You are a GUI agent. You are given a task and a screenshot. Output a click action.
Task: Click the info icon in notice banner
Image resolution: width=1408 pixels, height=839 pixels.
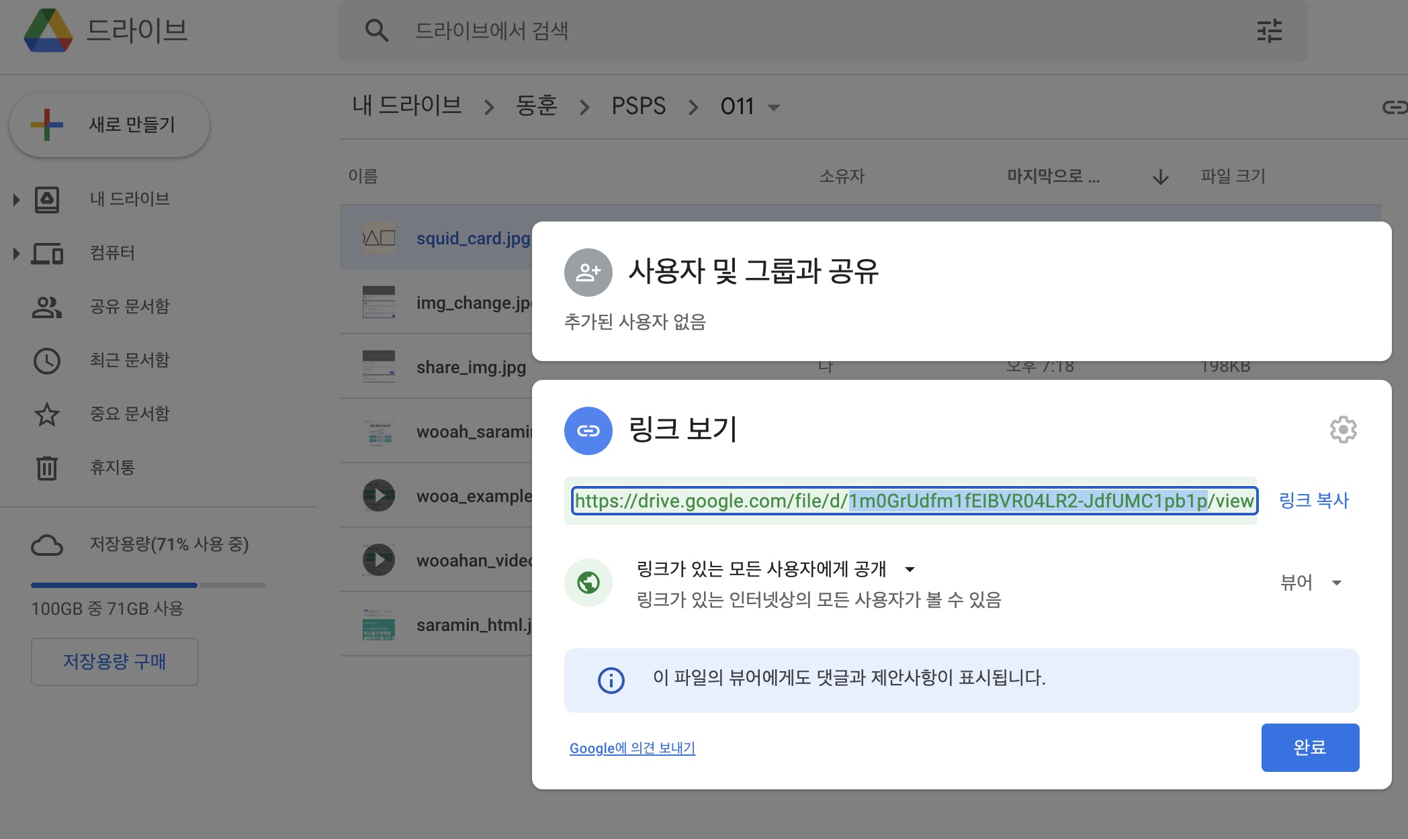pyautogui.click(x=611, y=680)
